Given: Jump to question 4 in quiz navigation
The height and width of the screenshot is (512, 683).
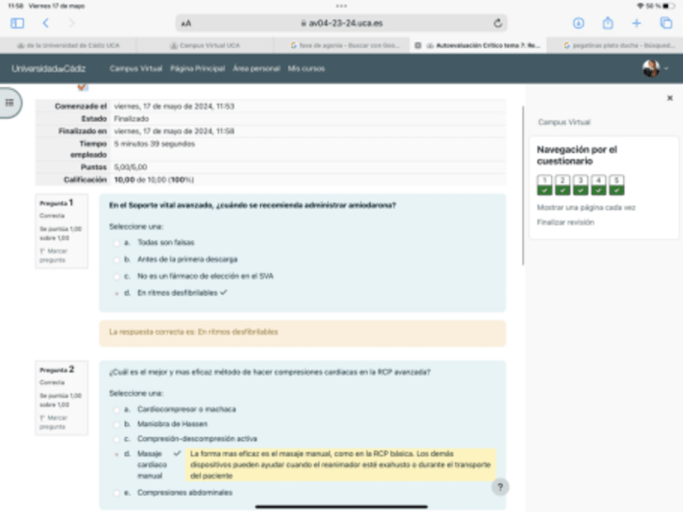Looking at the screenshot, I should pyautogui.click(x=598, y=185).
